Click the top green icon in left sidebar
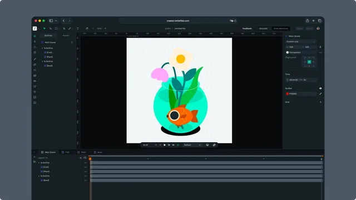This screenshot has width=356, height=200. click(34, 36)
